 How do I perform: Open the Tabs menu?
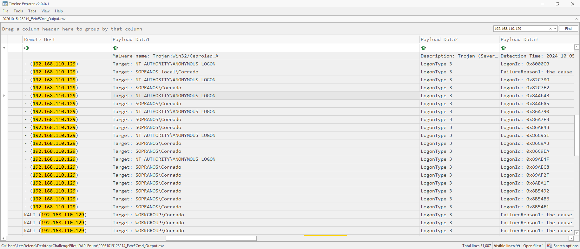[32, 11]
